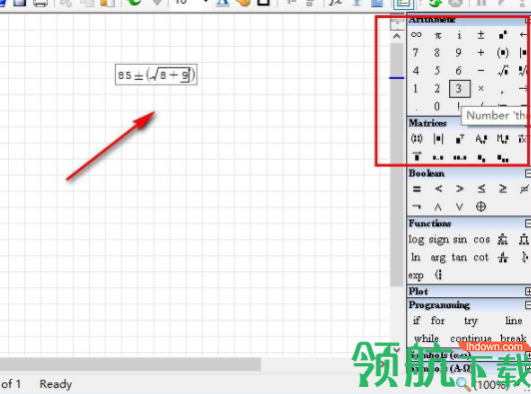Click number 4 on the keypad

coord(416,71)
